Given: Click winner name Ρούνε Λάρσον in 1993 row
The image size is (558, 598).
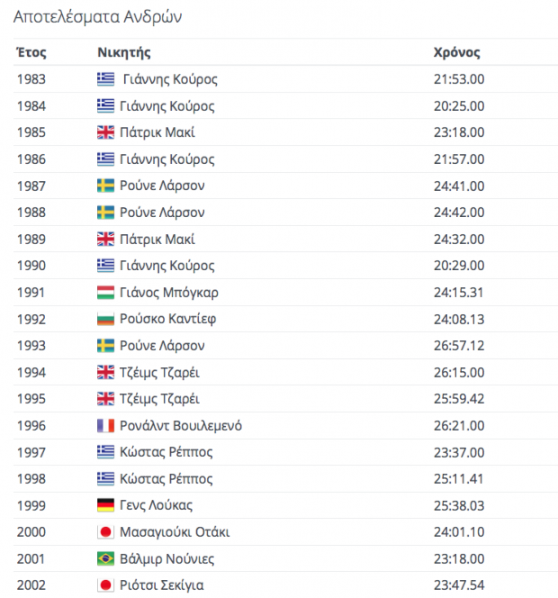Looking at the screenshot, I should click(162, 346).
